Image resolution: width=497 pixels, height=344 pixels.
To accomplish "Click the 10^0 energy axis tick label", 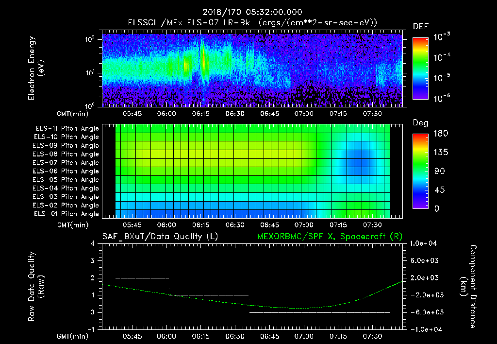I will [x=90, y=105].
